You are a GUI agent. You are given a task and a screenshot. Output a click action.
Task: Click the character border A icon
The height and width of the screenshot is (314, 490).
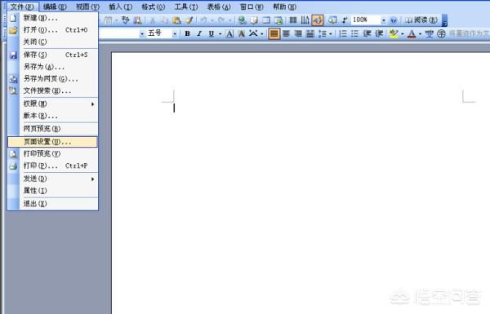coord(229,33)
